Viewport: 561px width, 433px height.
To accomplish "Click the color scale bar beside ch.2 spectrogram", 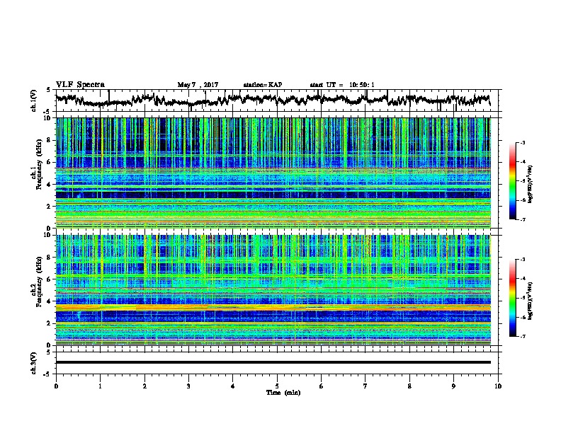I will [x=513, y=298].
